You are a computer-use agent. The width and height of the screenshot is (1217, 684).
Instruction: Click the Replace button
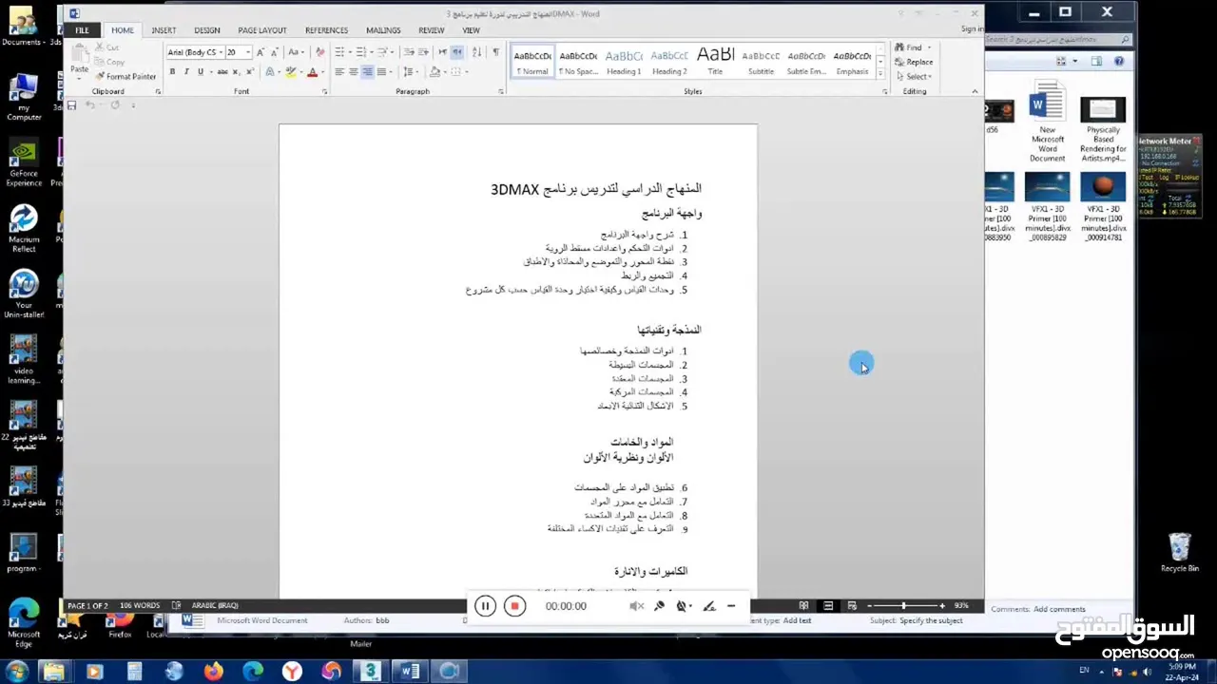[913, 62]
